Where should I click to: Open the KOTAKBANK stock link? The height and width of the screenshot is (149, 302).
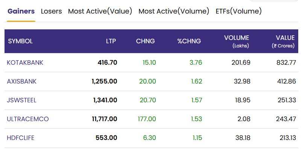pyautogui.click(x=25, y=62)
